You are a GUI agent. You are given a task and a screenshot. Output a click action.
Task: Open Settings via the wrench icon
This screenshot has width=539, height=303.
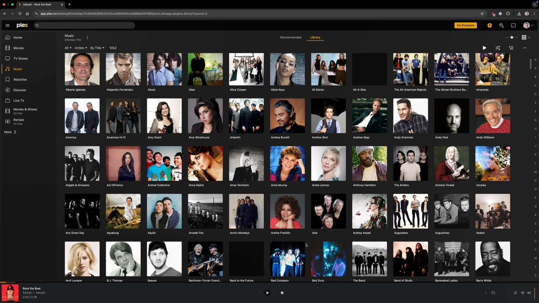coord(501,25)
